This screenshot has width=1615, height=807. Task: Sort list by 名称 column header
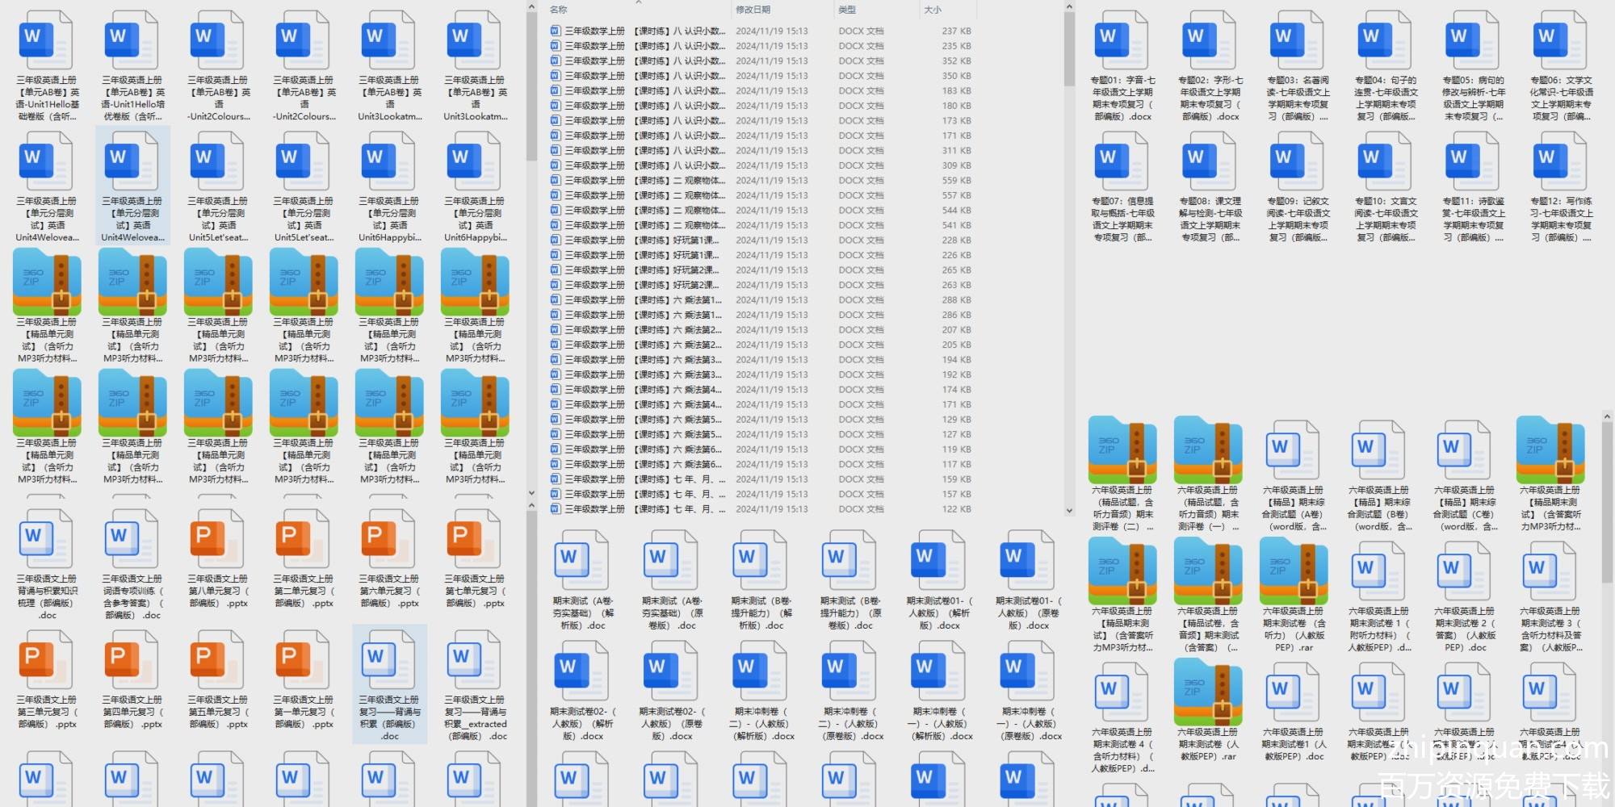point(559,10)
